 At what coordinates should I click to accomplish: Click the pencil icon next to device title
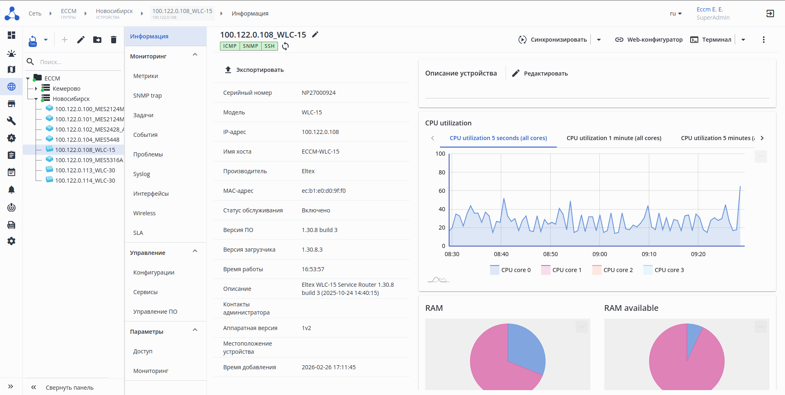coord(315,35)
